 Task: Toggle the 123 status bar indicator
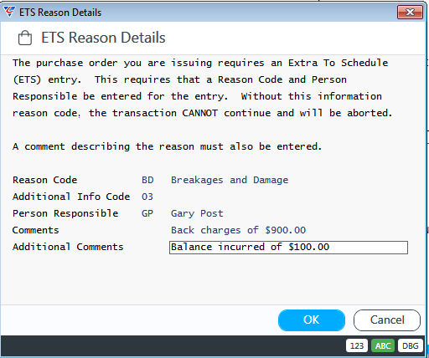[357, 346]
